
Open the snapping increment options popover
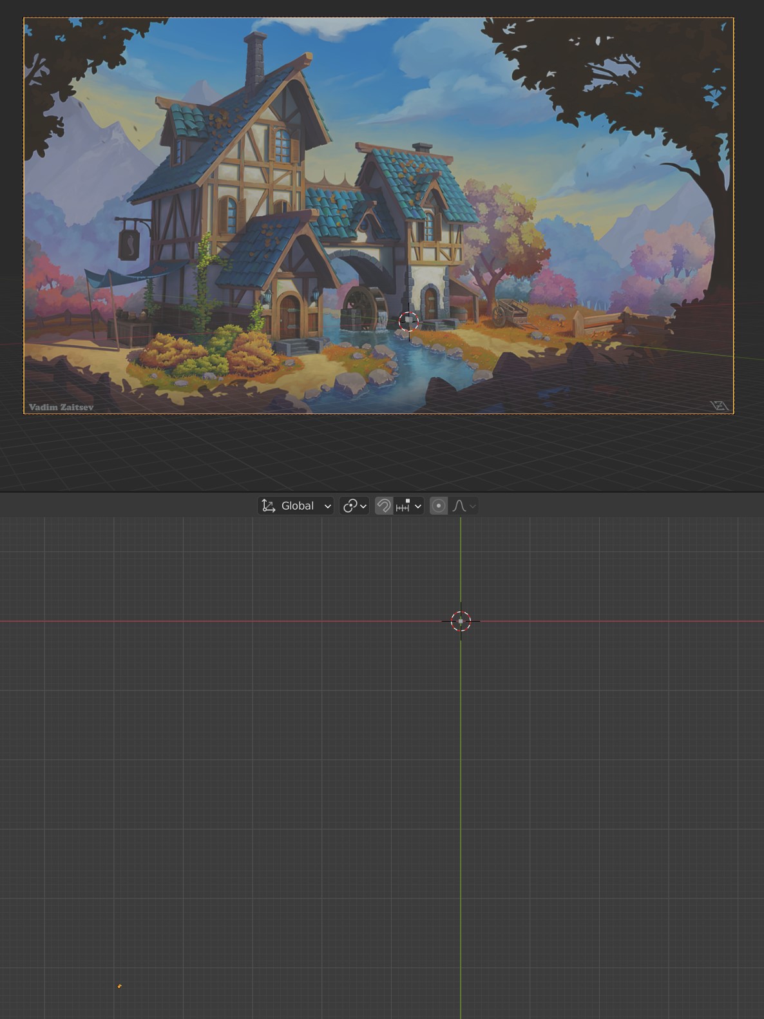[408, 506]
